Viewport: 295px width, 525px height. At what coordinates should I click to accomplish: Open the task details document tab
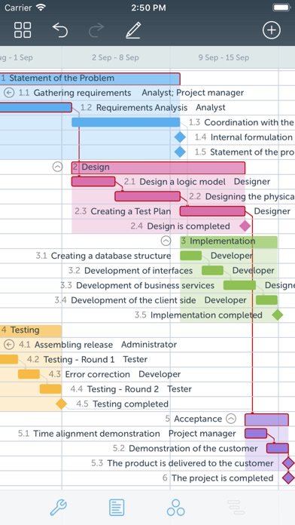(117, 508)
